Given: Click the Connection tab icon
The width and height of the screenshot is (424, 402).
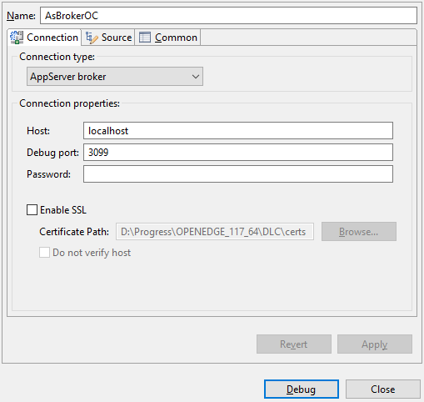Looking at the screenshot, I should coord(17,38).
